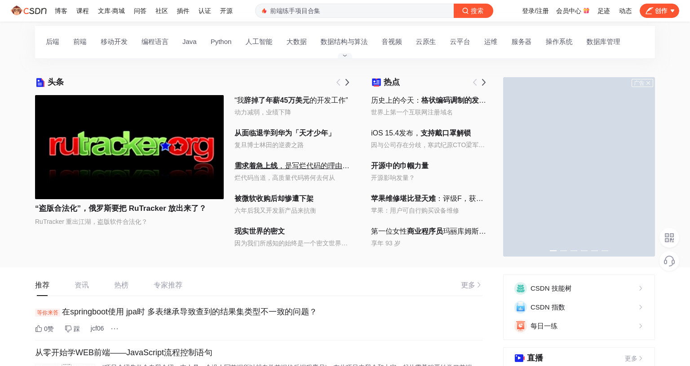The height and width of the screenshot is (366, 690).
Task: Select 编程语言 category
Action: tap(155, 42)
